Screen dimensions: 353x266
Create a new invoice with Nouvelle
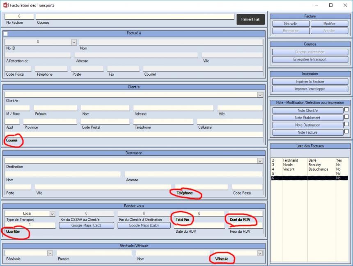point(291,24)
